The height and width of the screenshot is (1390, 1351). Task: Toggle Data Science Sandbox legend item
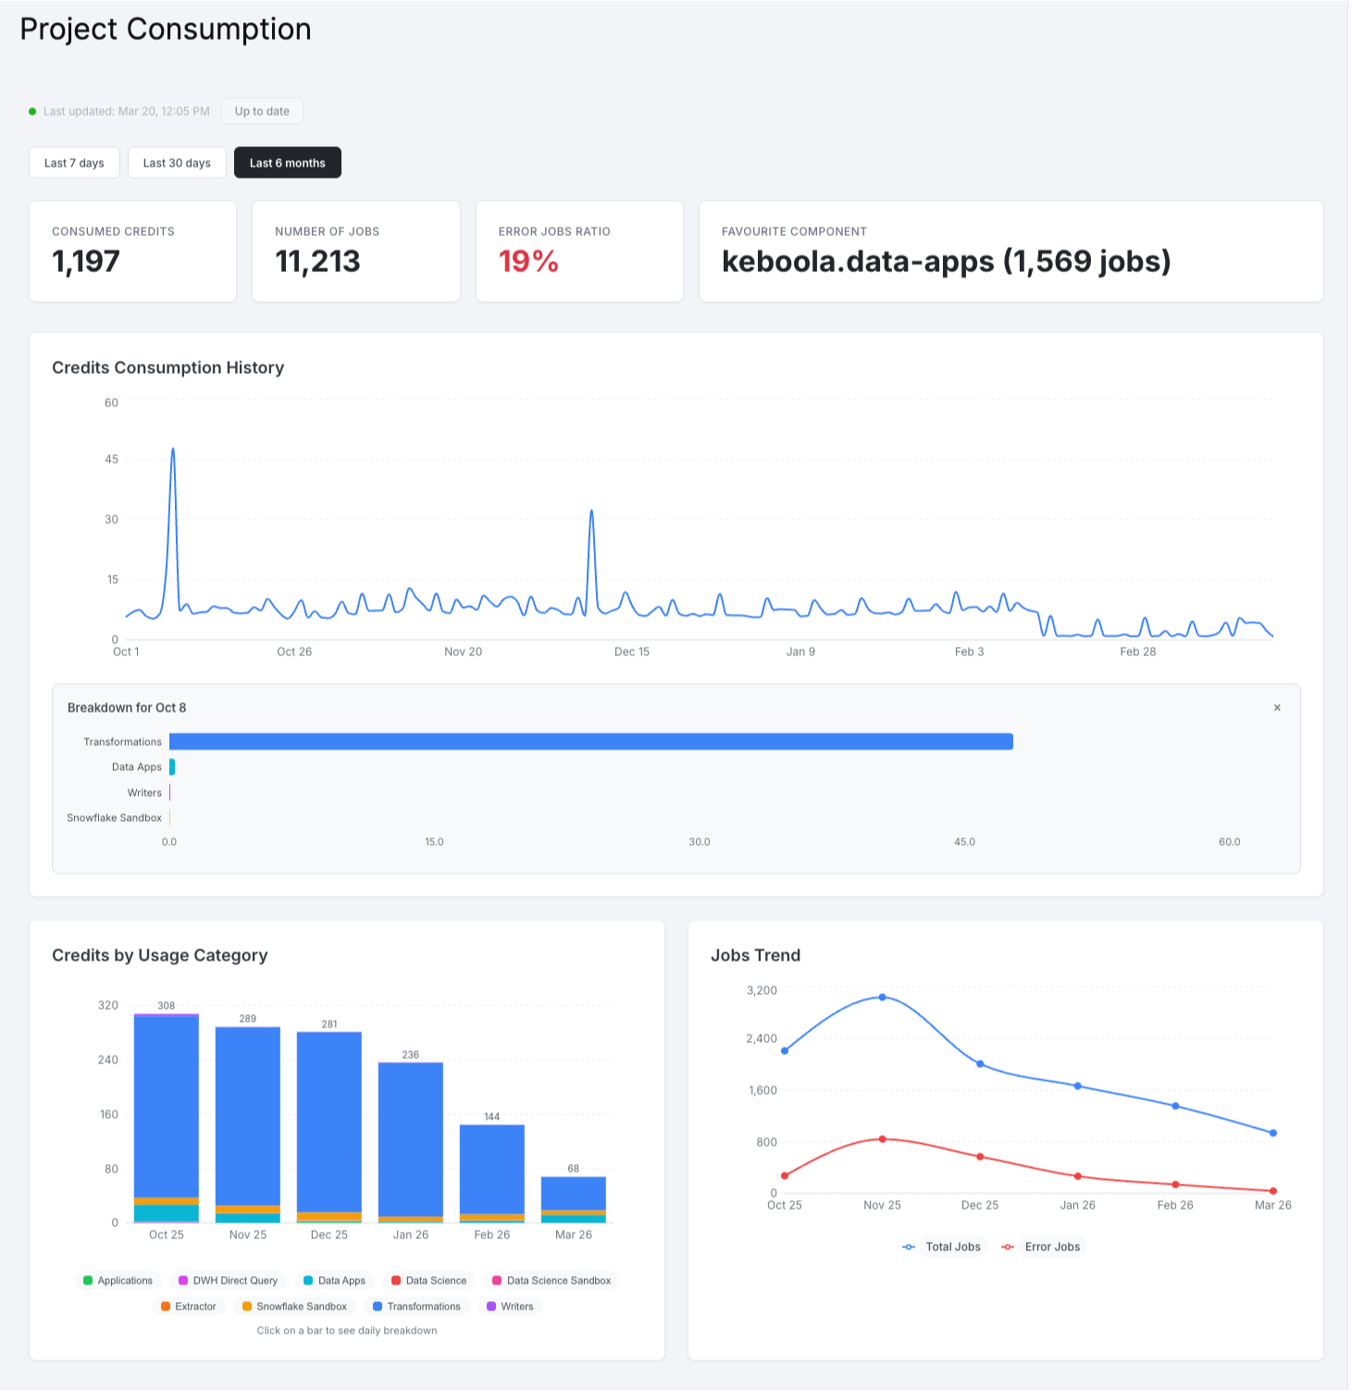(552, 1281)
